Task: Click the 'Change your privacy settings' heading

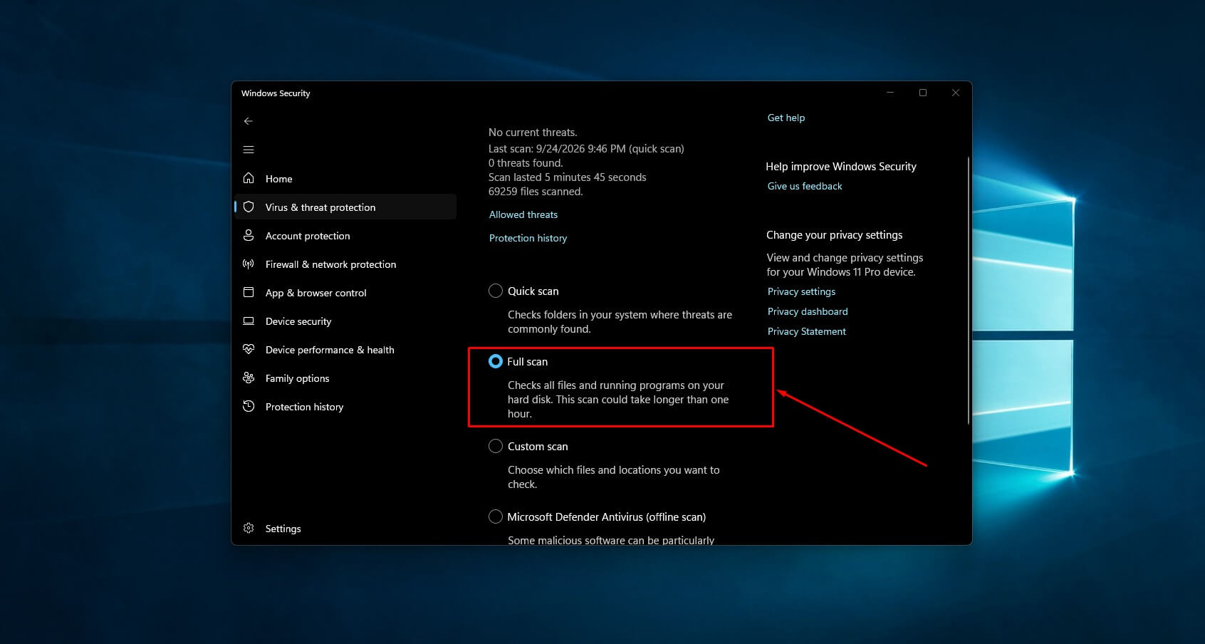Action: point(835,235)
